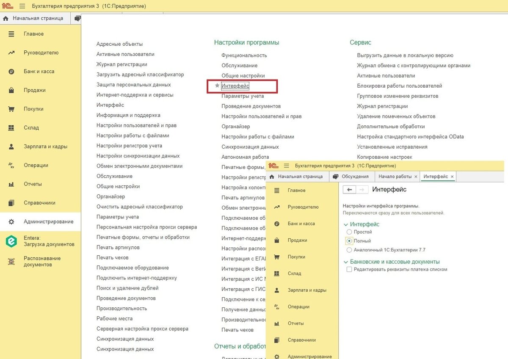This screenshot has height=359, width=508.
Task: Open Серверная настройка прокси сервера link
Action: click(x=142, y=329)
